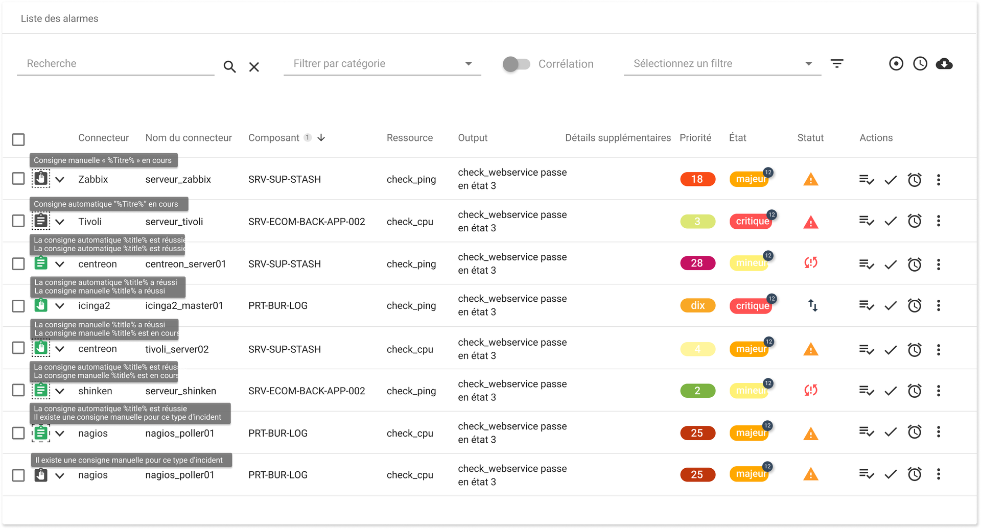
Task: Clear the search with the X icon
Action: click(x=254, y=67)
